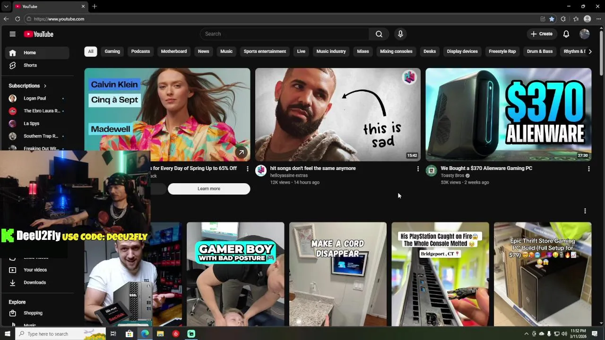Open options menu for the ad

(247, 169)
